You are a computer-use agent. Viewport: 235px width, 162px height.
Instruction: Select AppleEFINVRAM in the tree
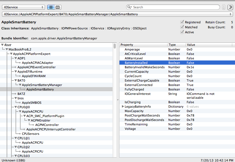coord(34,76)
